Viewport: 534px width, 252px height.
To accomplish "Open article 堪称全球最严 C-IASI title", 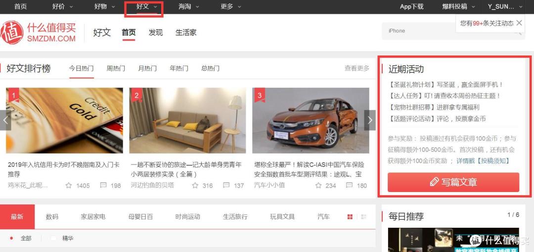I will click(x=309, y=169).
